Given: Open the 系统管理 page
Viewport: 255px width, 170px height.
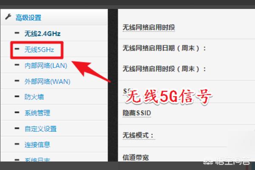Looking at the screenshot, I should [37, 113].
